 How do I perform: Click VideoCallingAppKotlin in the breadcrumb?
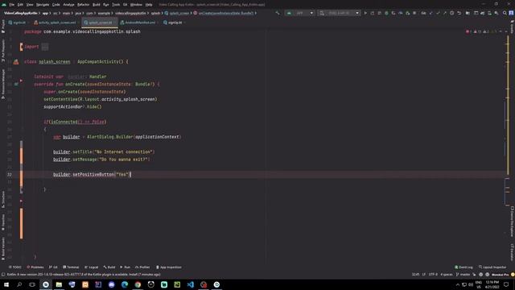[x=20, y=14]
